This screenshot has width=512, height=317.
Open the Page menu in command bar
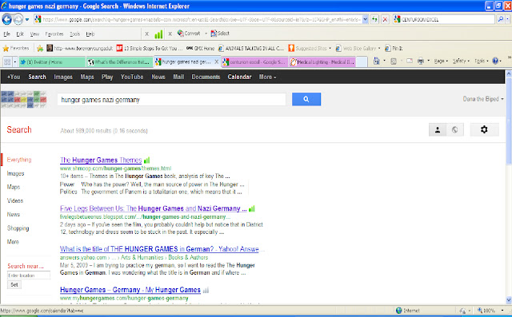coord(441,61)
